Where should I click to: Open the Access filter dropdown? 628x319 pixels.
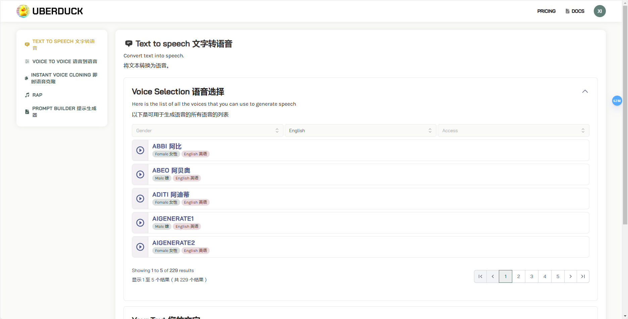click(513, 130)
